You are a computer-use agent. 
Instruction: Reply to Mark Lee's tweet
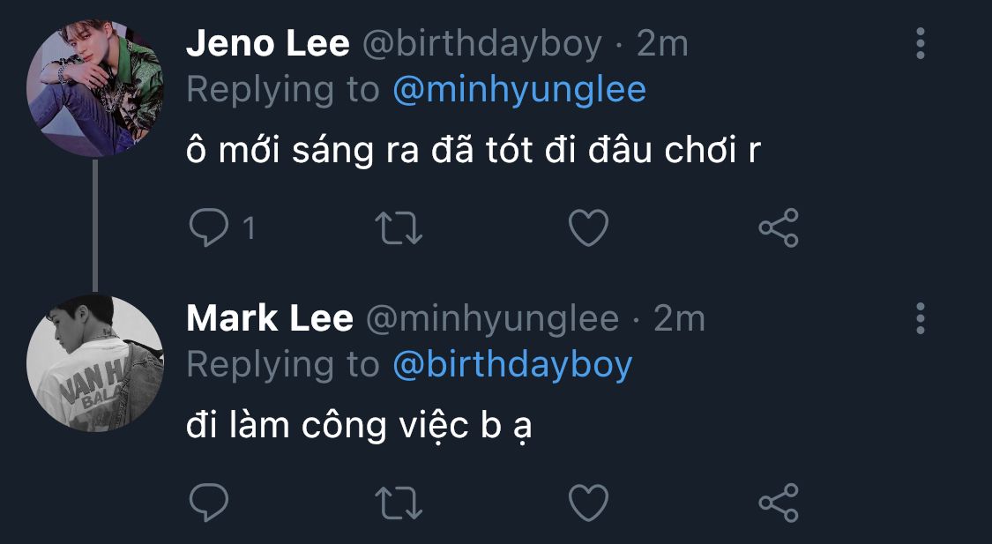pyautogui.click(x=209, y=502)
